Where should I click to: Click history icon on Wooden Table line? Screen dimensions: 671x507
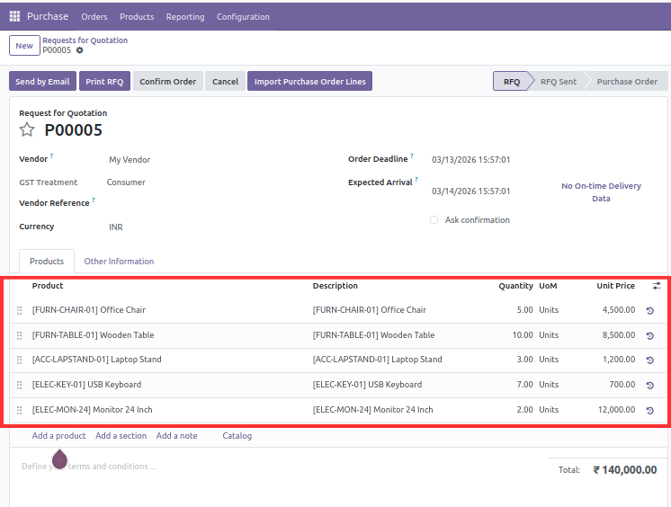pos(650,336)
